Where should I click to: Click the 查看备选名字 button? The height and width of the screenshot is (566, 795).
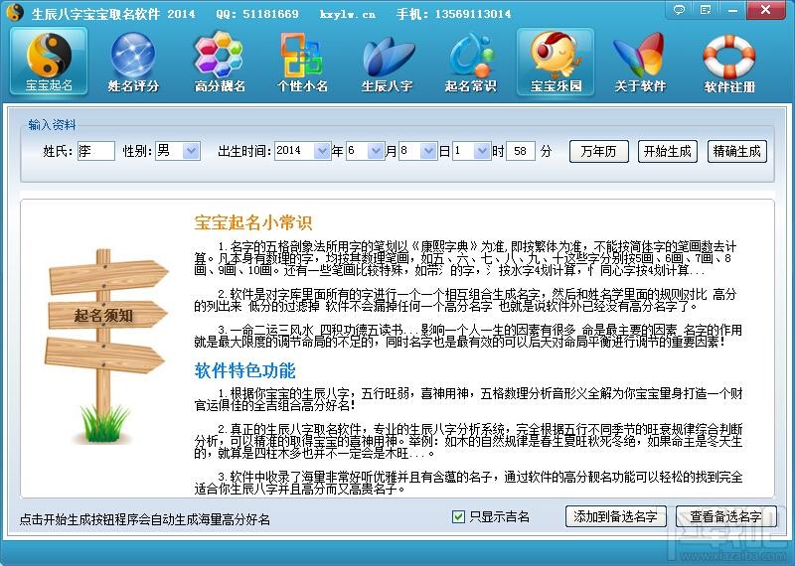pos(726,516)
